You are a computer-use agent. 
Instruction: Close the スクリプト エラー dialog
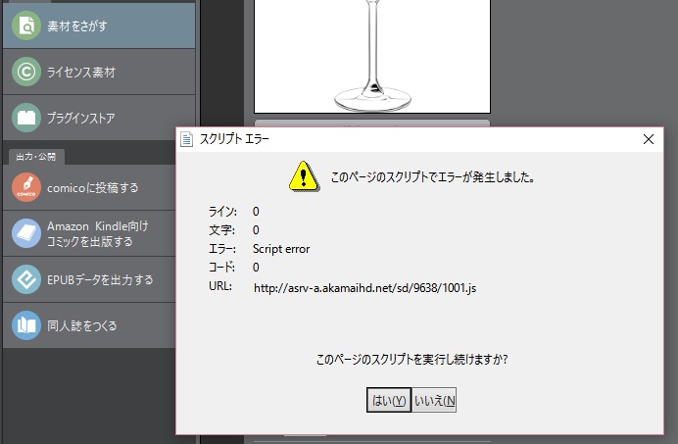pyautogui.click(x=649, y=139)
